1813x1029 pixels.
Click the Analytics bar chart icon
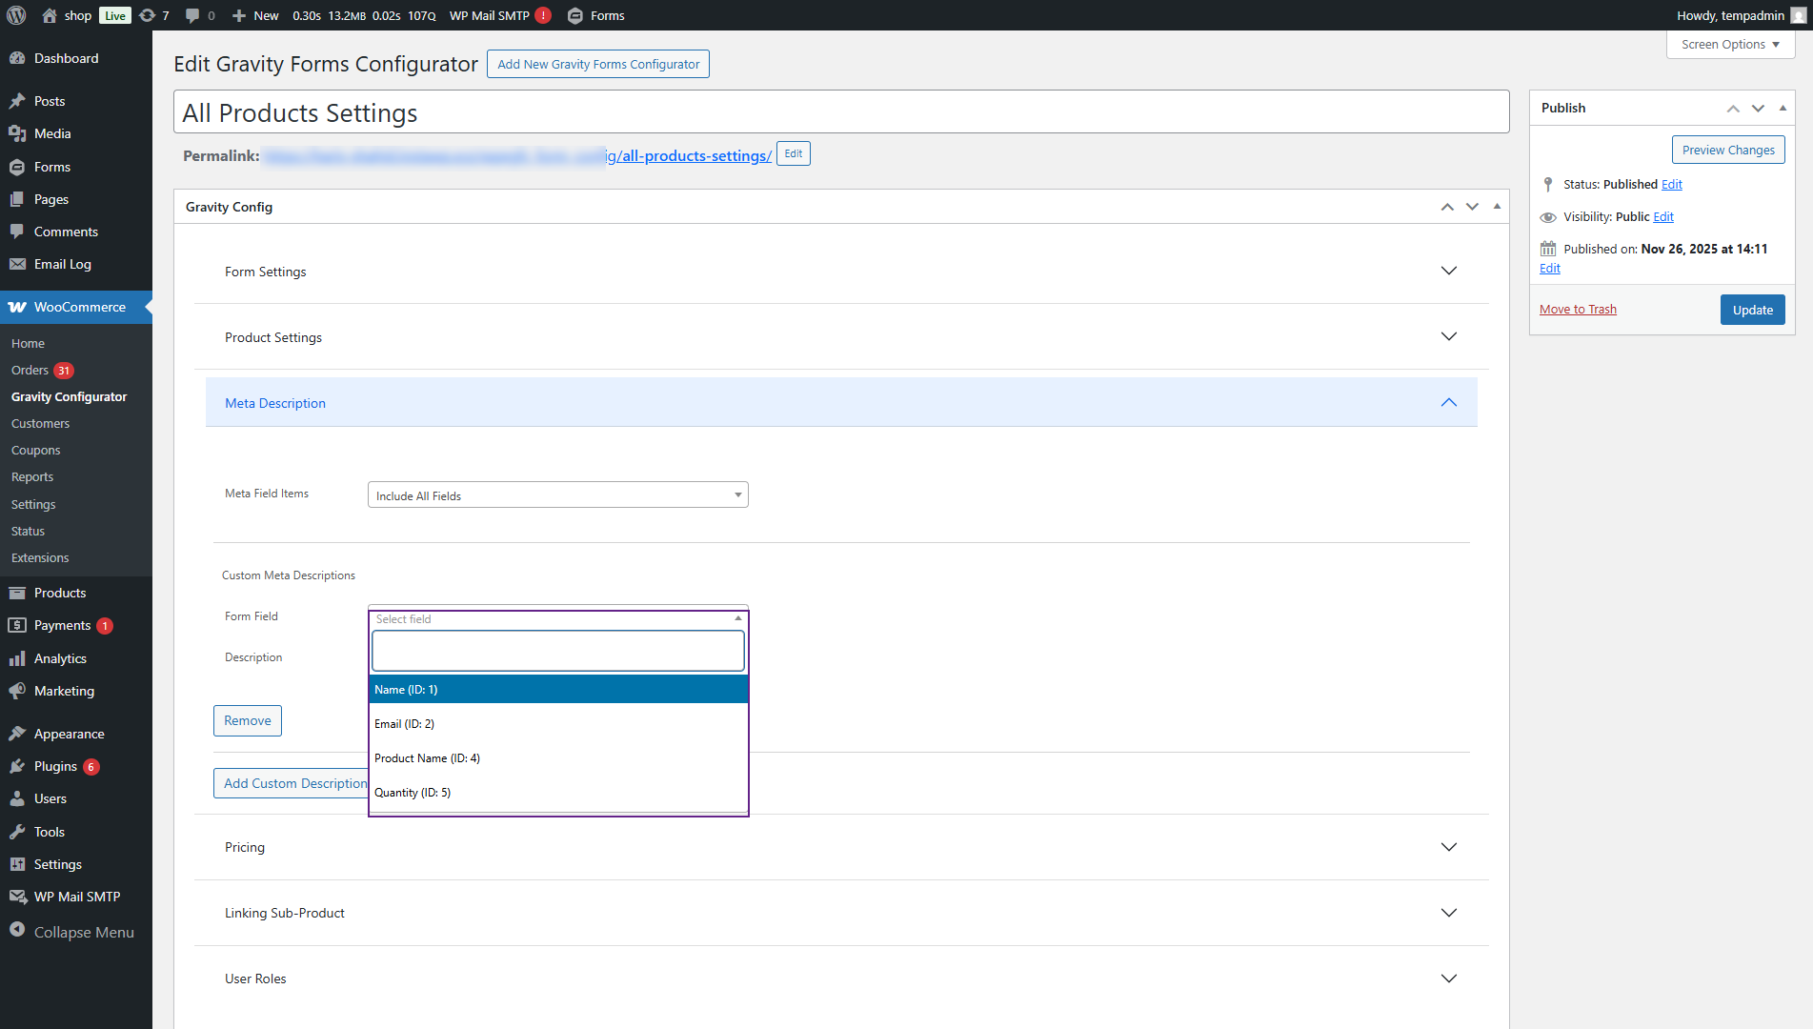[x=17, y=658]
